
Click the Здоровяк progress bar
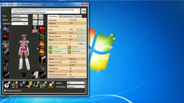pyautogui.click(x=60, y=53)
